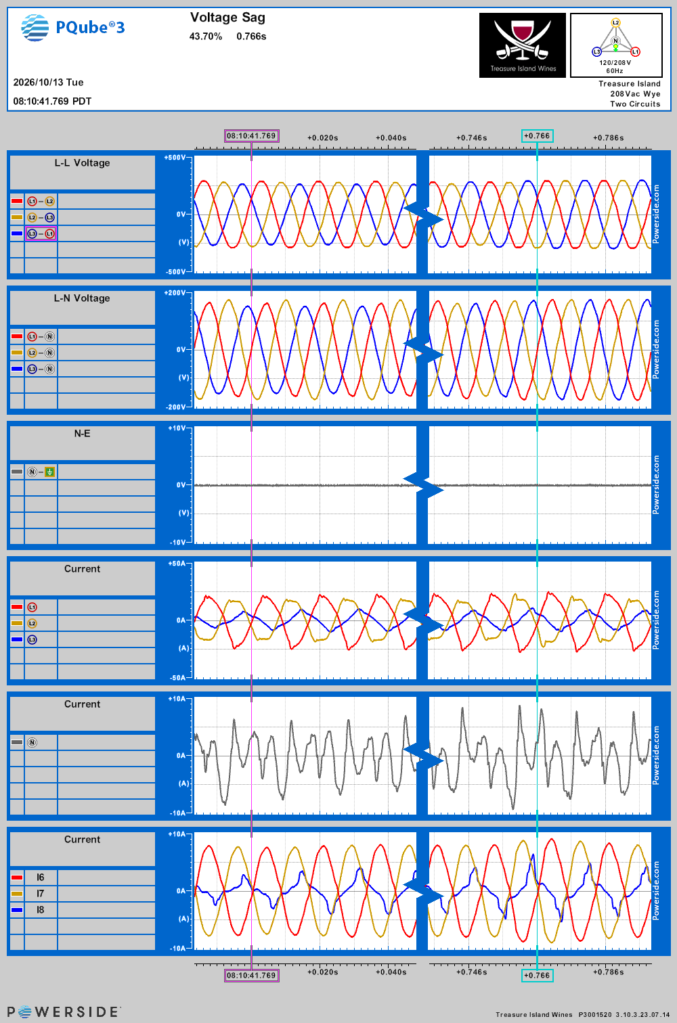This screenshot has height=1023, width=677.
Task: Click the blue swatch beside I8
Action: [17, 910]
